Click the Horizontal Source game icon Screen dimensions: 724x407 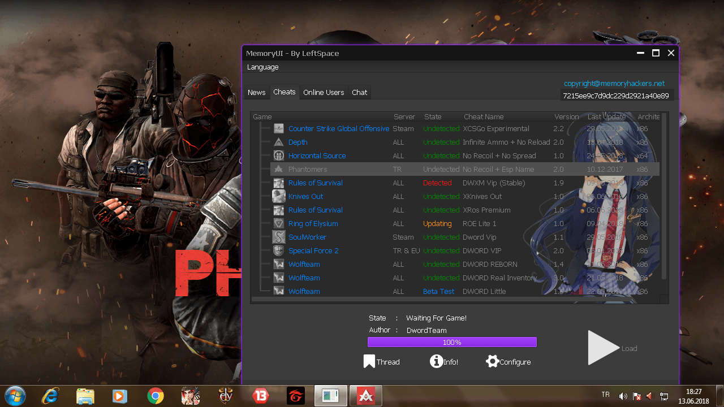pyautogui.click(x=278, y=156)
